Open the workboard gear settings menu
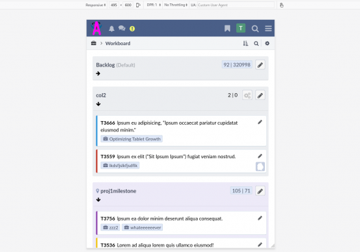This screenshot has width=360, height=252. (x=267, y=43)
